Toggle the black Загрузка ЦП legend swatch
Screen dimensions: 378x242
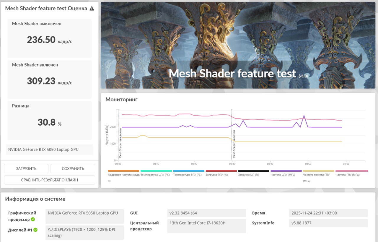tap(254, 171)
